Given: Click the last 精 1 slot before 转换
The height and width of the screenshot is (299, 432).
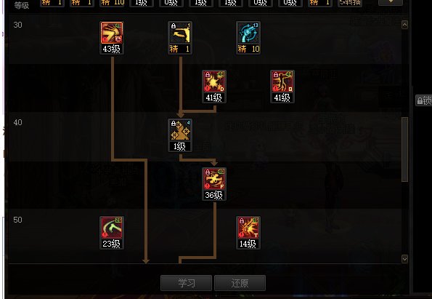Looking at the screenshot, I should 320,3.
